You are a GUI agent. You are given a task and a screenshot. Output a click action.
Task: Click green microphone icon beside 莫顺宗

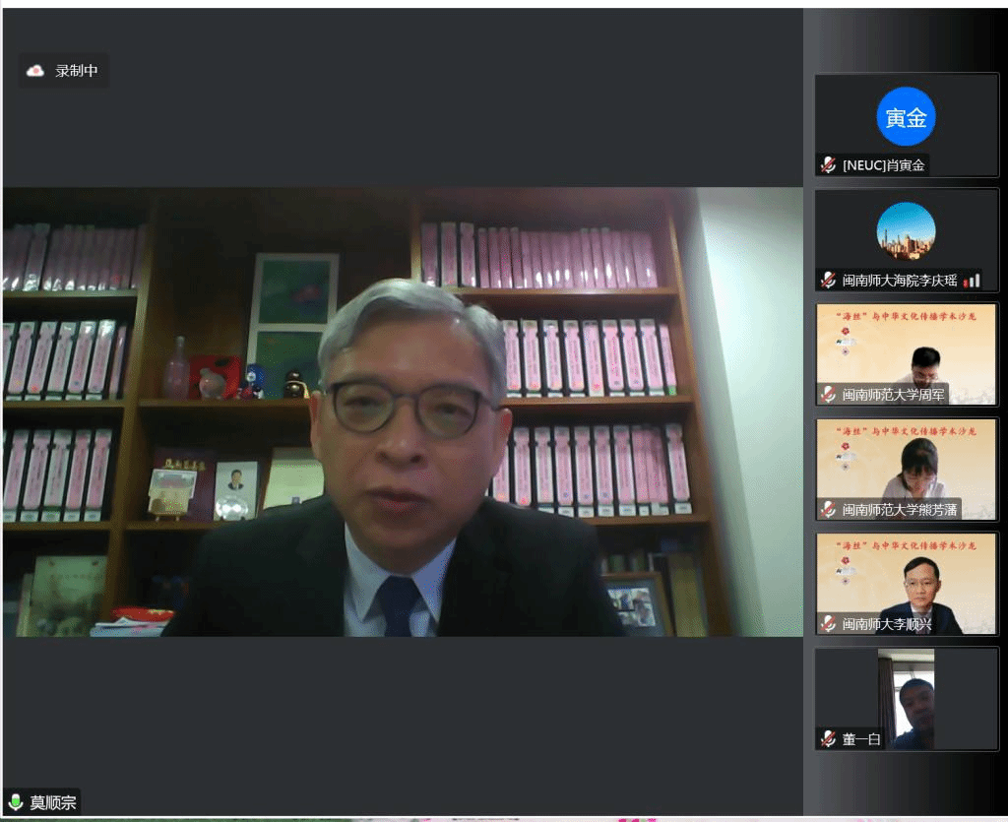point(16,802)
